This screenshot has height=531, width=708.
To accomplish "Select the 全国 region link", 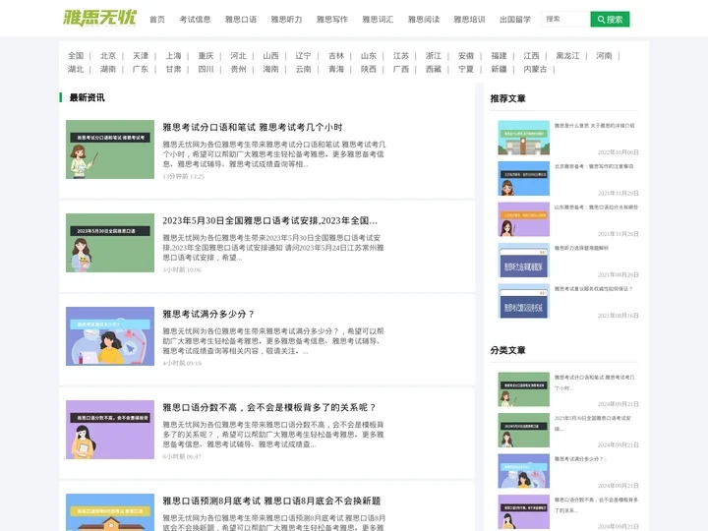I will [x=76, y=55].
